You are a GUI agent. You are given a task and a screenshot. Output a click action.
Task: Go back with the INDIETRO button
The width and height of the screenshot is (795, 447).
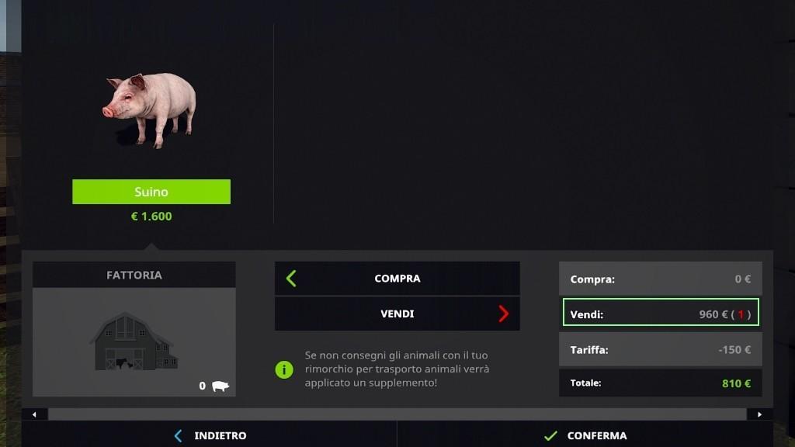210,435
